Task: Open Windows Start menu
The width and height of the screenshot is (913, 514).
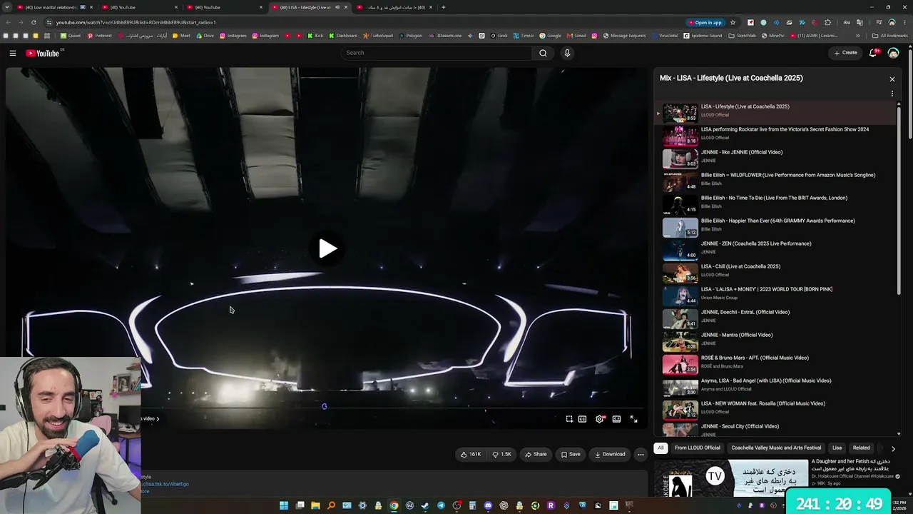Action: [284, 506]
